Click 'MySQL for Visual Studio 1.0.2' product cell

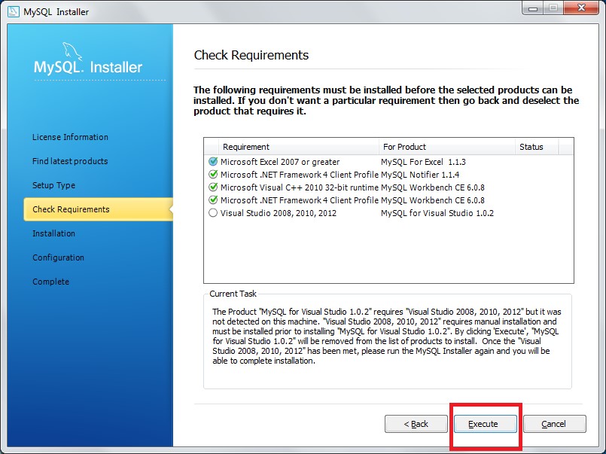pyautogui.click(x=437, y=213)
